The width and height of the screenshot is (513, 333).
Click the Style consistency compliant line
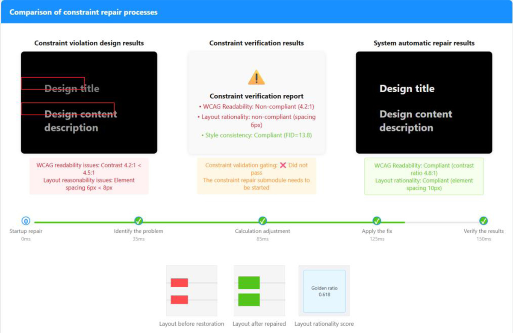[x=256, y=135]
